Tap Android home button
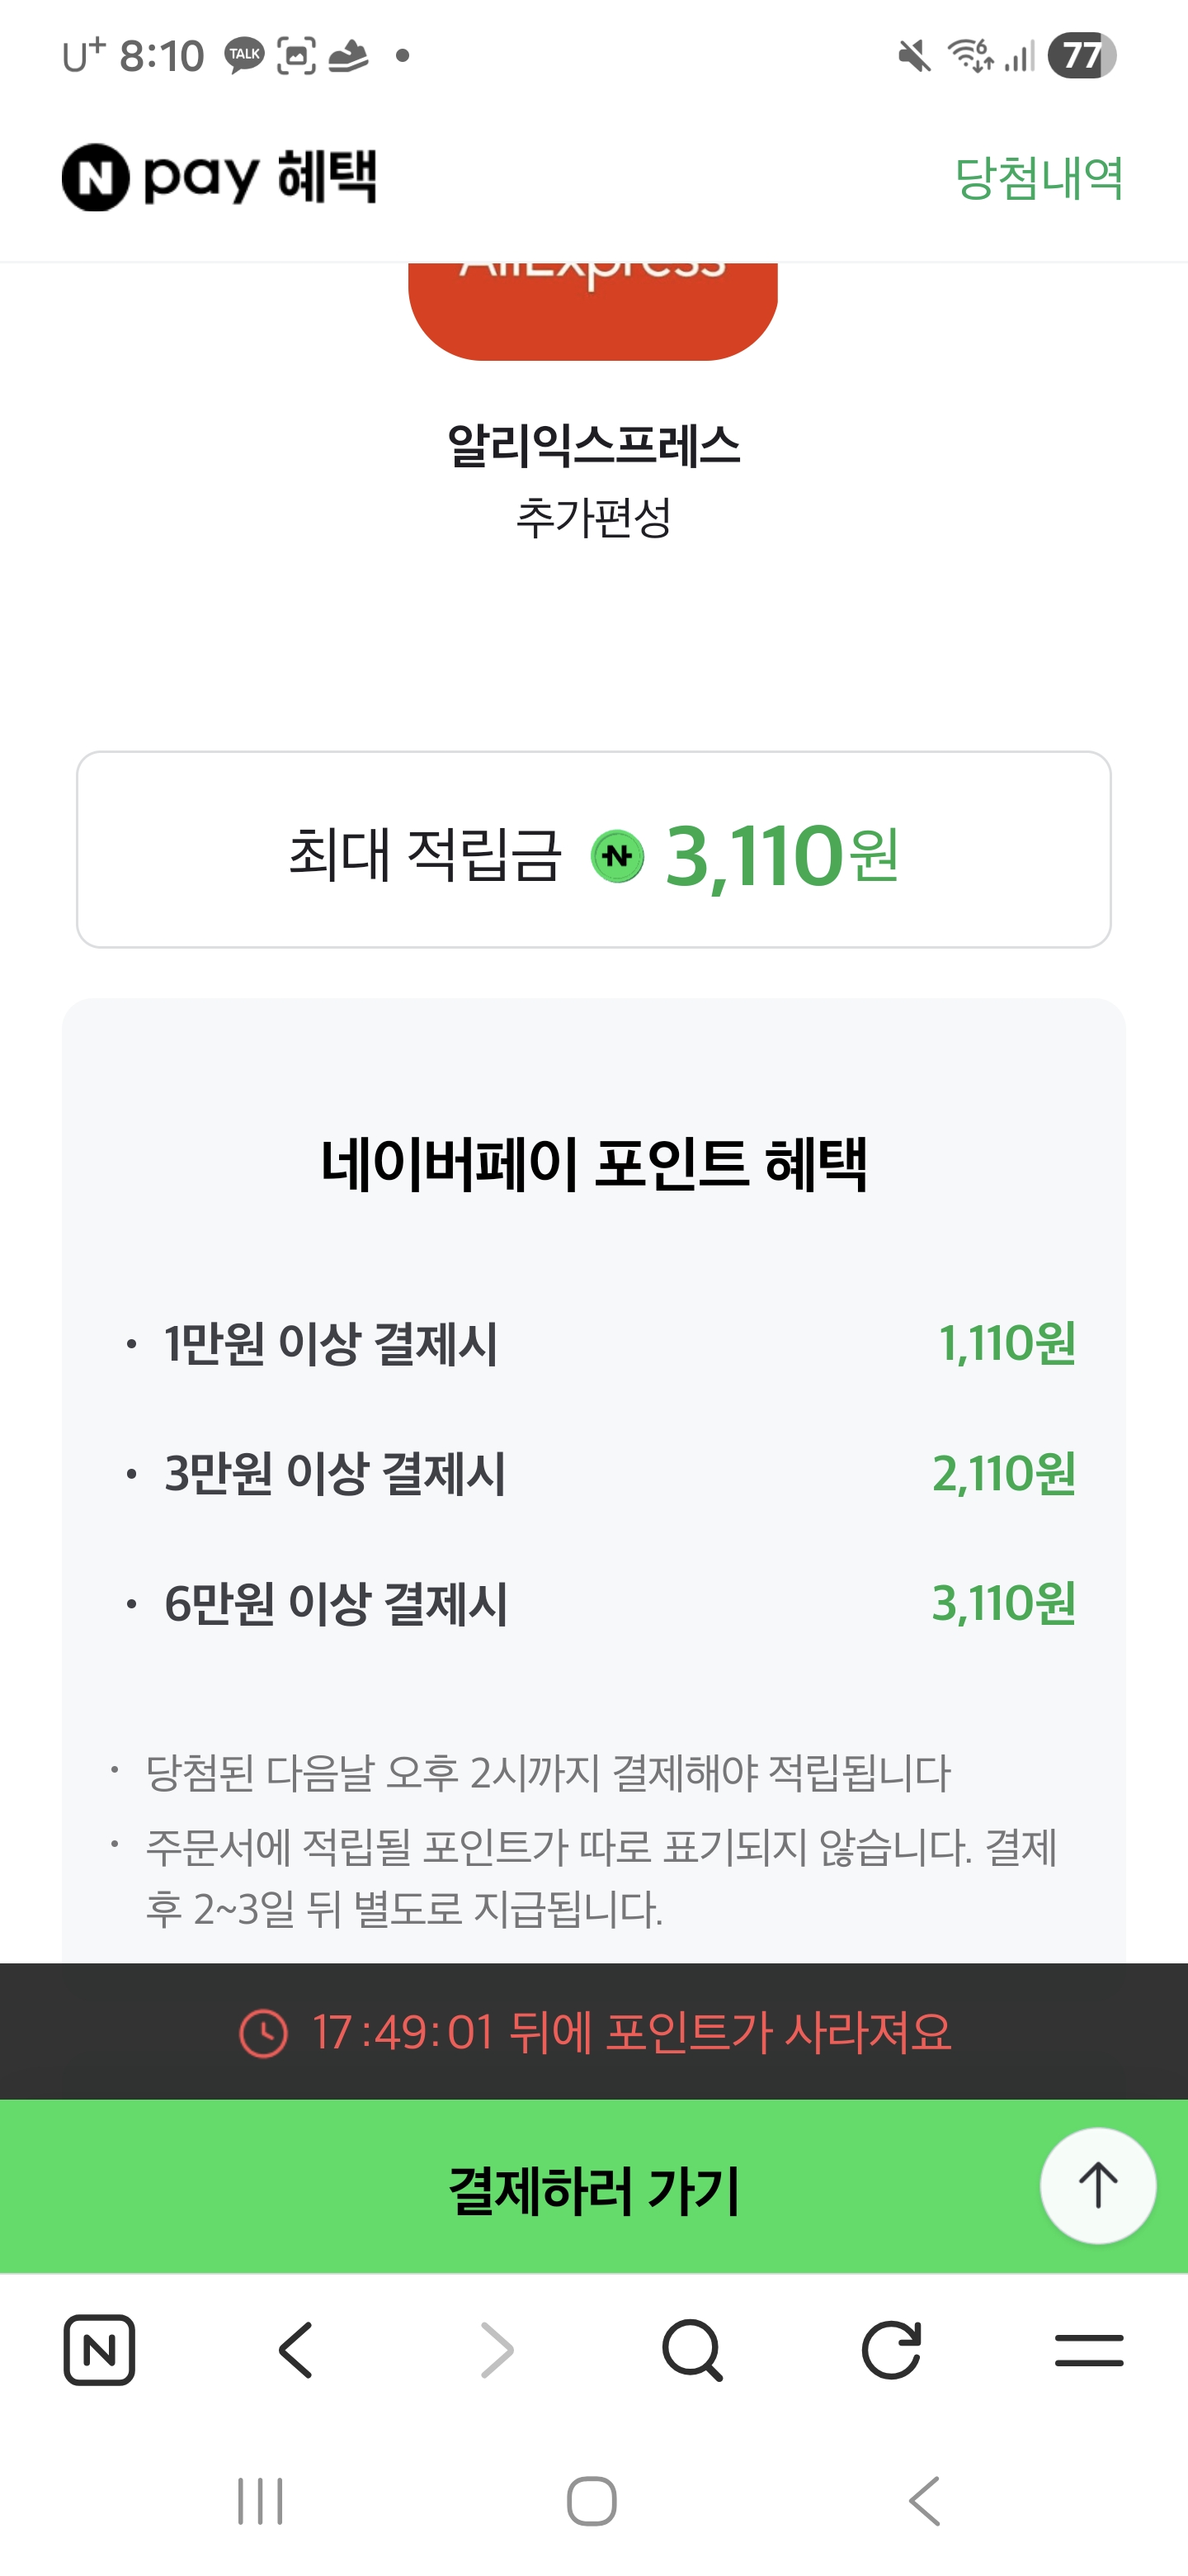Image resolution: width=1188 pixels, height=2576 pixels. tap(592, 2501)
